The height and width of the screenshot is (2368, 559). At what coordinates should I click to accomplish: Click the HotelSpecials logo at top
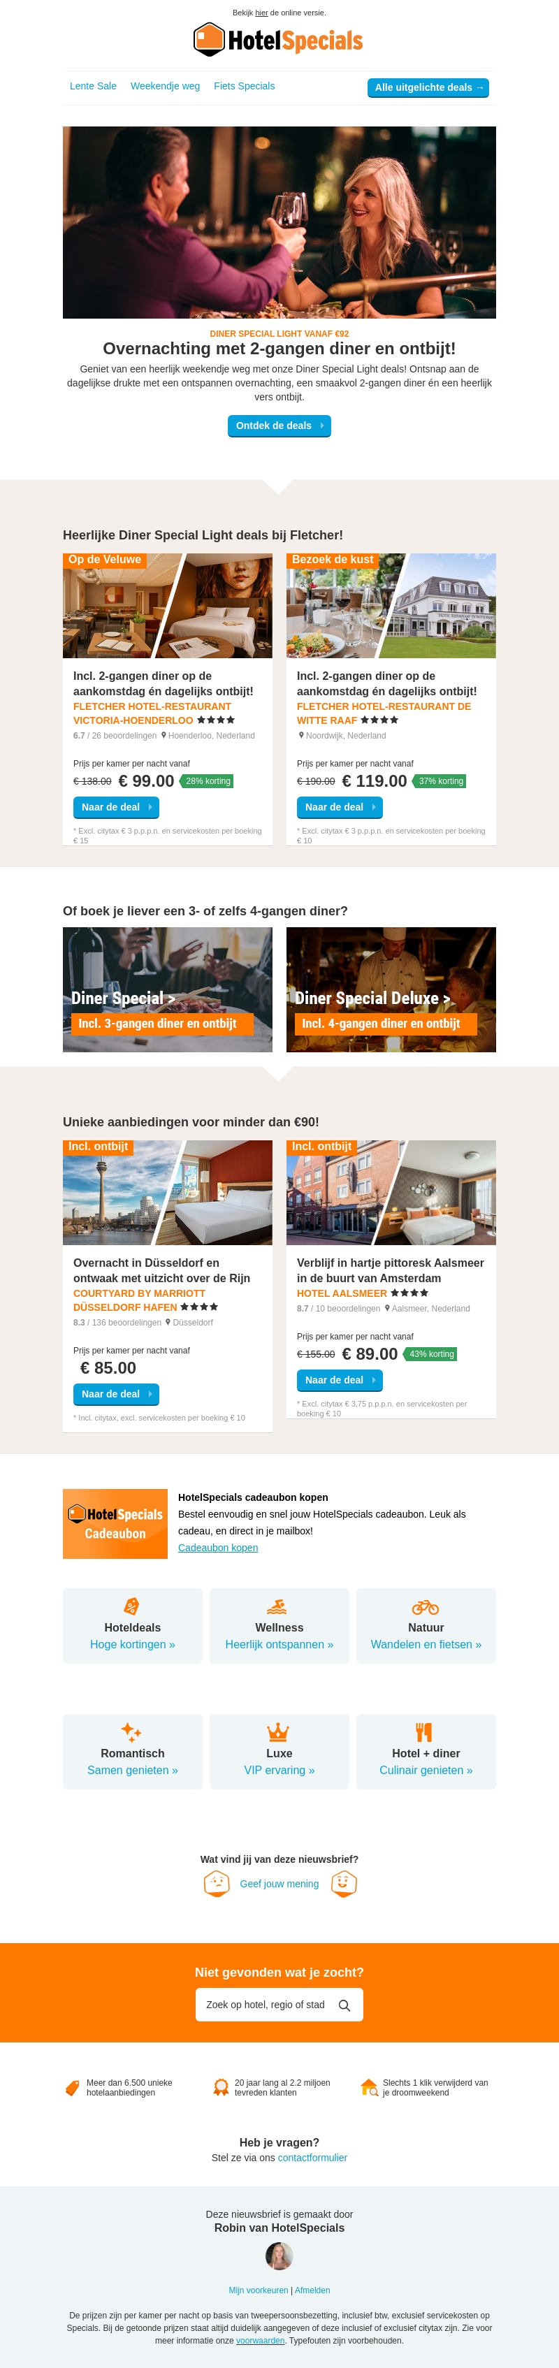279,40
